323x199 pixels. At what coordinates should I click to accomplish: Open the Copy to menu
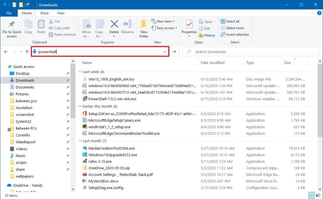pyautogui.click(x=99, y=28)
